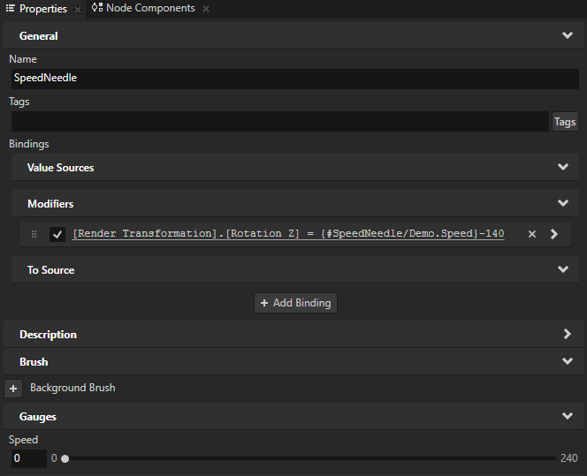Click the Node Components tab icon
This screenshot has height=476, width=587.
97,7
